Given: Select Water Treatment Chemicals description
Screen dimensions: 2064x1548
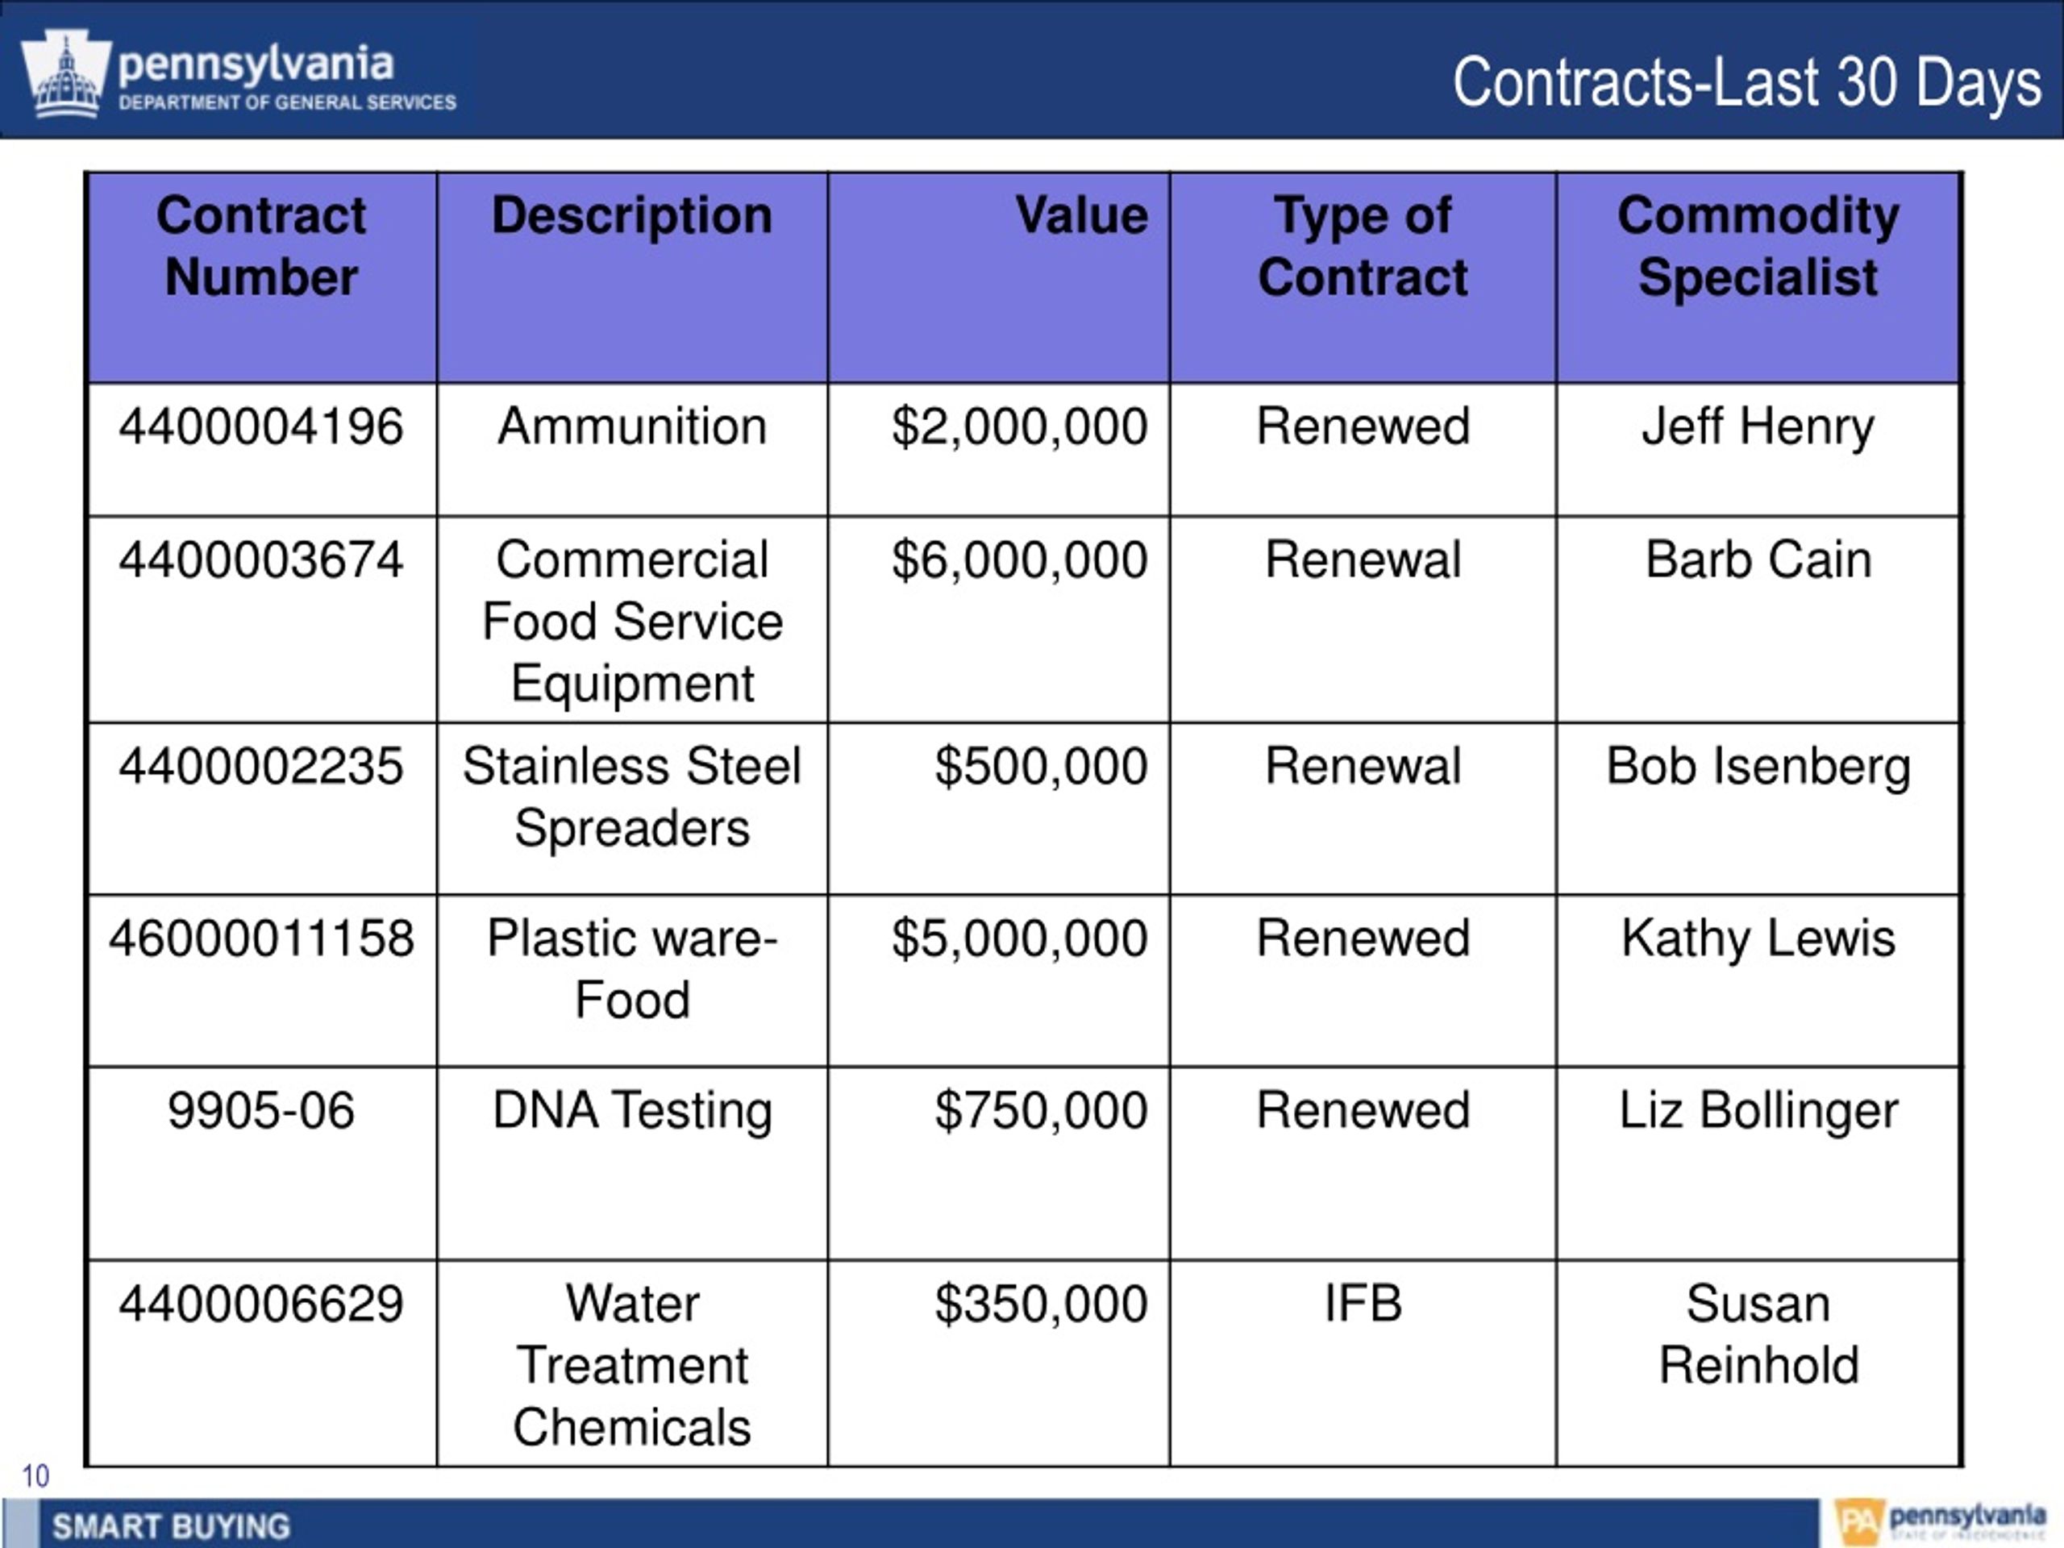Looking at the screenshot, I should point(632,1363).
